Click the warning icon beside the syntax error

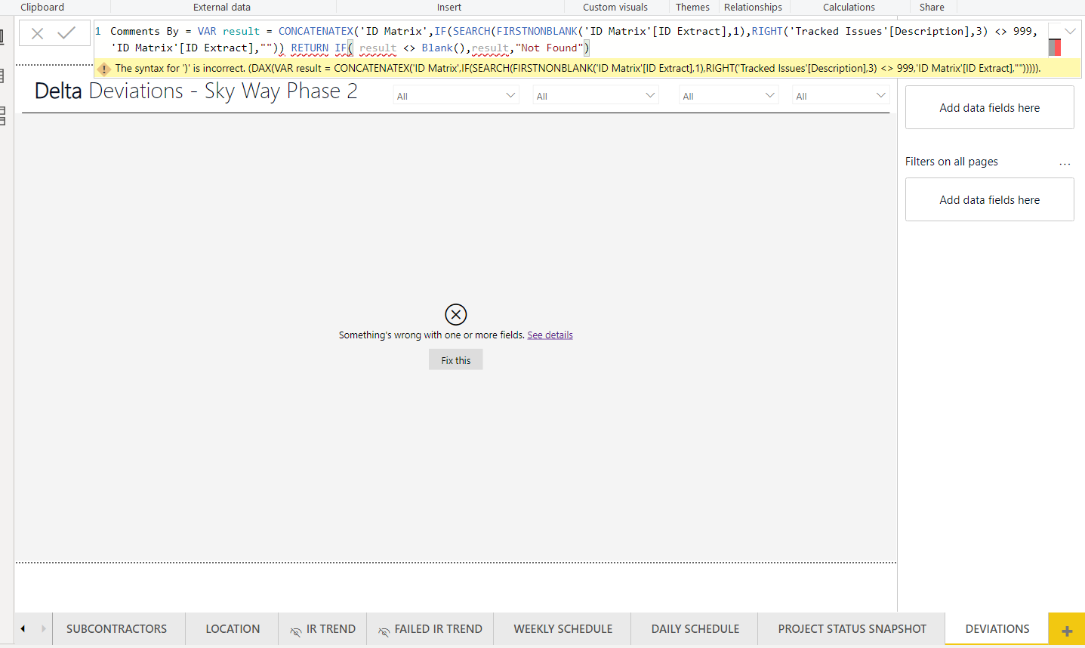click(104, 69)
